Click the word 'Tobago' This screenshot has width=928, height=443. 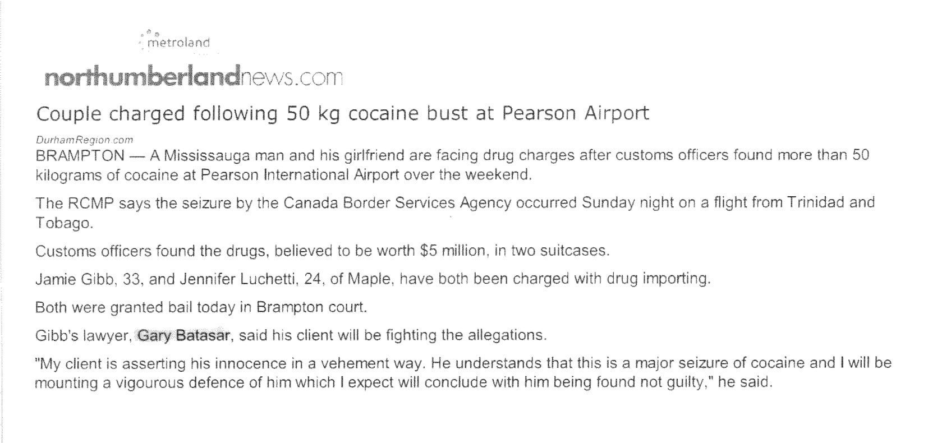click(x=62, y=223)
